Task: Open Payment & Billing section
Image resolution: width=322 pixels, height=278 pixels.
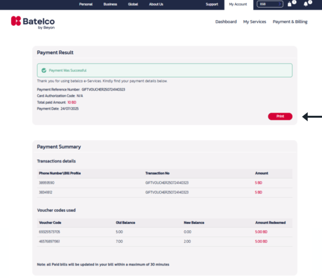Action: click(x=290, y=22)
